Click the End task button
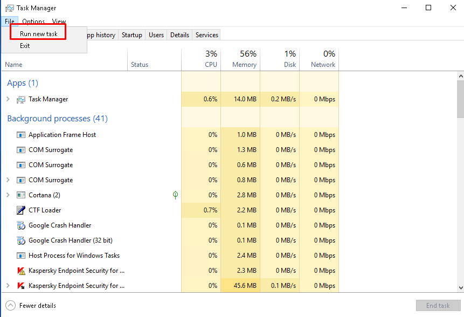 pos(438,306)
